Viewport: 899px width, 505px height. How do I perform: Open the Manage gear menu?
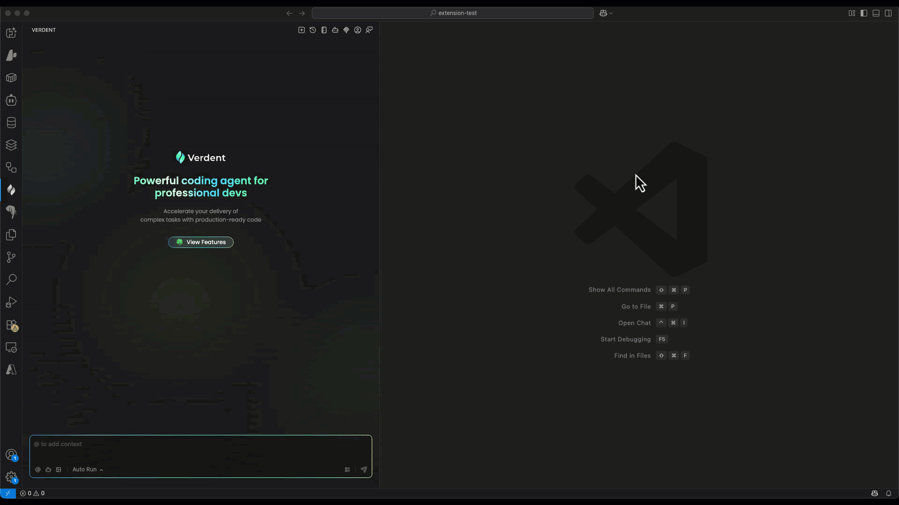pyautogui.click(x=11, y=477)
